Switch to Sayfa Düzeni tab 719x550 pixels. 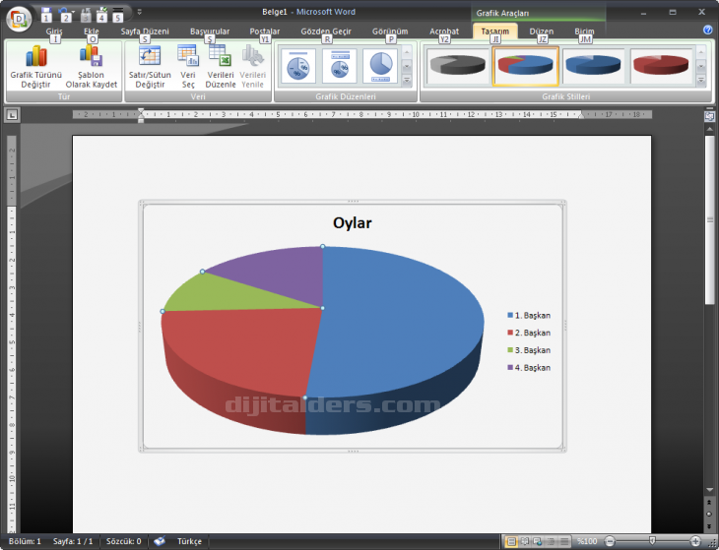(x=145, y=31)
